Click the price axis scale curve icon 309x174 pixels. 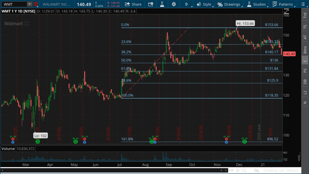pyautogui.click(x=286, y=11)
